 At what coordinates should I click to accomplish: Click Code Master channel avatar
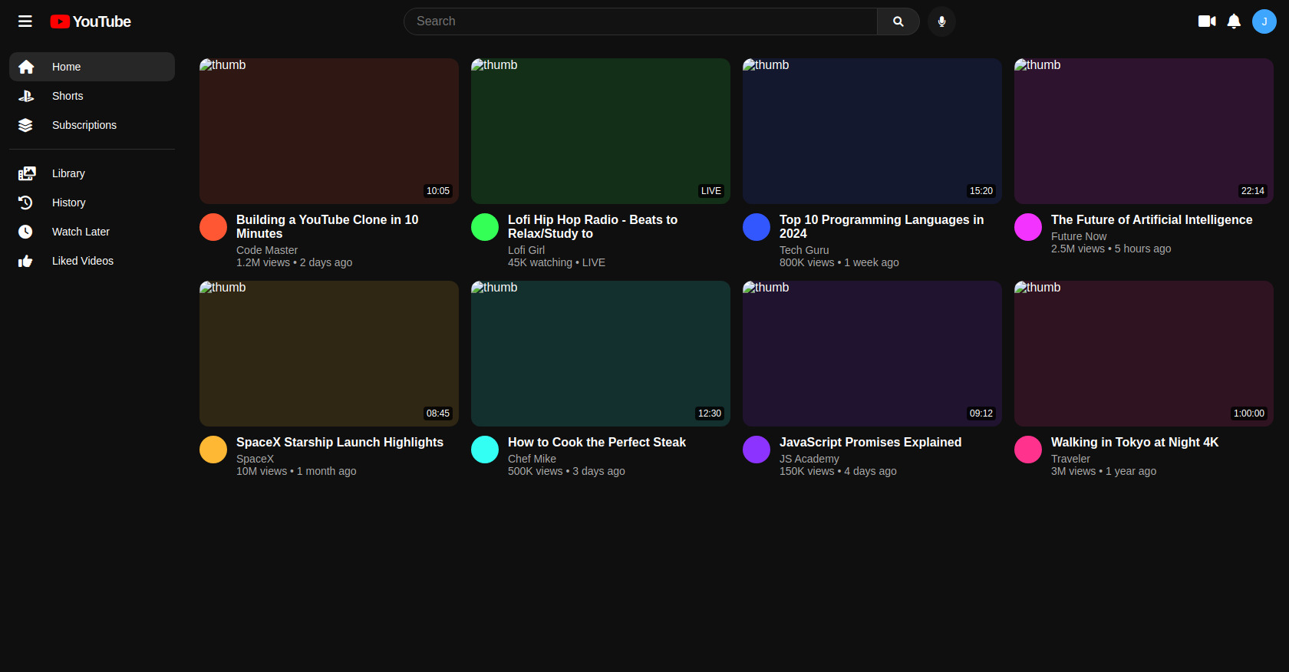coord(213,227)
